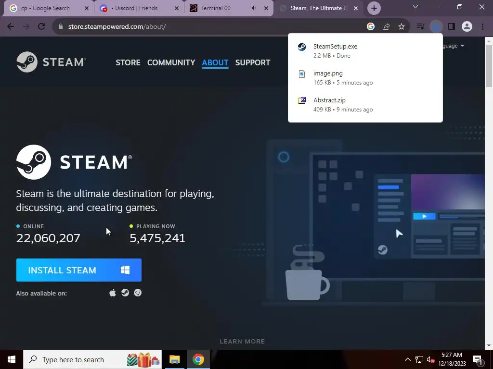Toggle the downloads toolbar icon
This screenshot has height=369, width=493.
(x=436, y=27)
